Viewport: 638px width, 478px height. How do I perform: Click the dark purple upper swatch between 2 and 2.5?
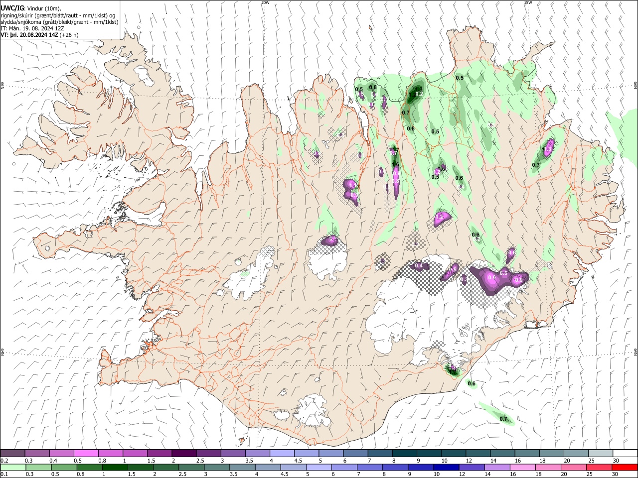pos(184,453)
